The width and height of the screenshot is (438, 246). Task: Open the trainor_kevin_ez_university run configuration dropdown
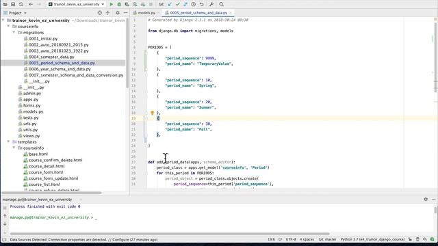pyautogui.click(x=76, y=4)
